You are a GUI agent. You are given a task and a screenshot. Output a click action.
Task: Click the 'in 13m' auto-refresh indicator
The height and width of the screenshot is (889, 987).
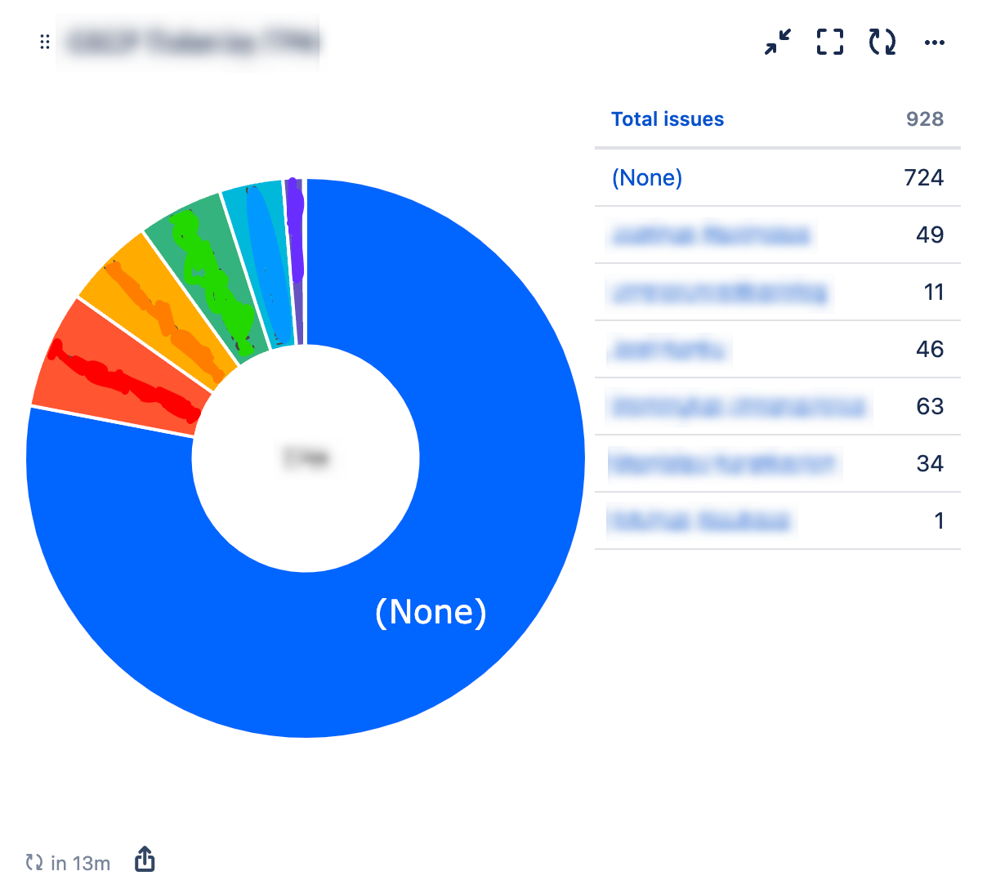[68, 863]
